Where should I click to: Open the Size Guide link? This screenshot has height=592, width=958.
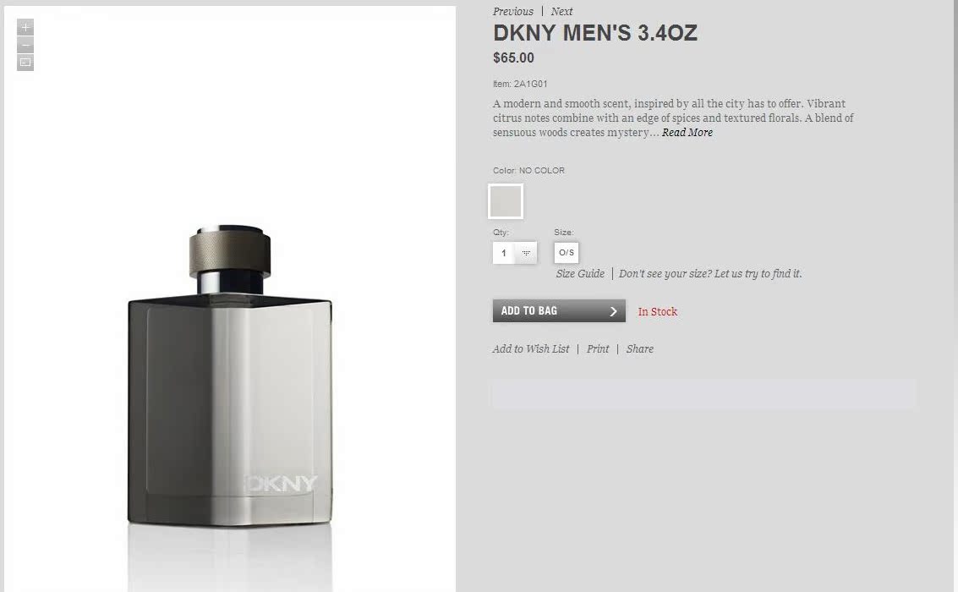pos(580,274)
